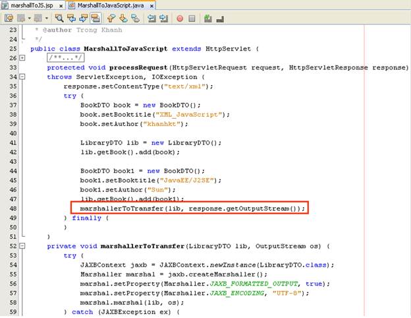The height and width of the screenshot is (318, 411).
Task: Shift the line left
Action: click(x=151, y=18)
